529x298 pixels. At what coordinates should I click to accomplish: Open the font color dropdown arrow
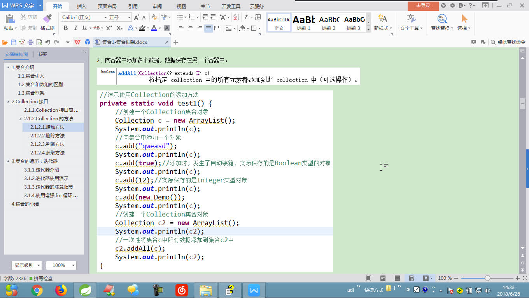[x=160, y=28]
